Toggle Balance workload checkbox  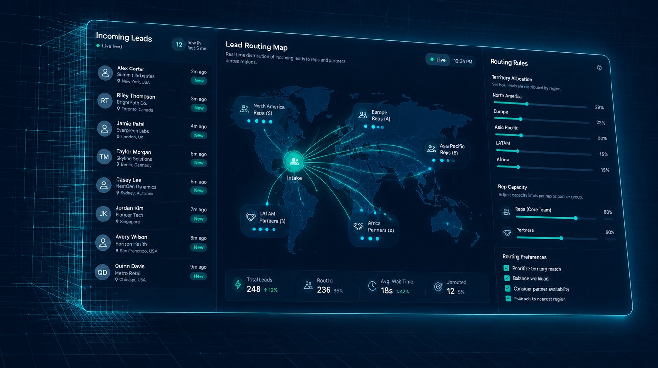[507, 278]
